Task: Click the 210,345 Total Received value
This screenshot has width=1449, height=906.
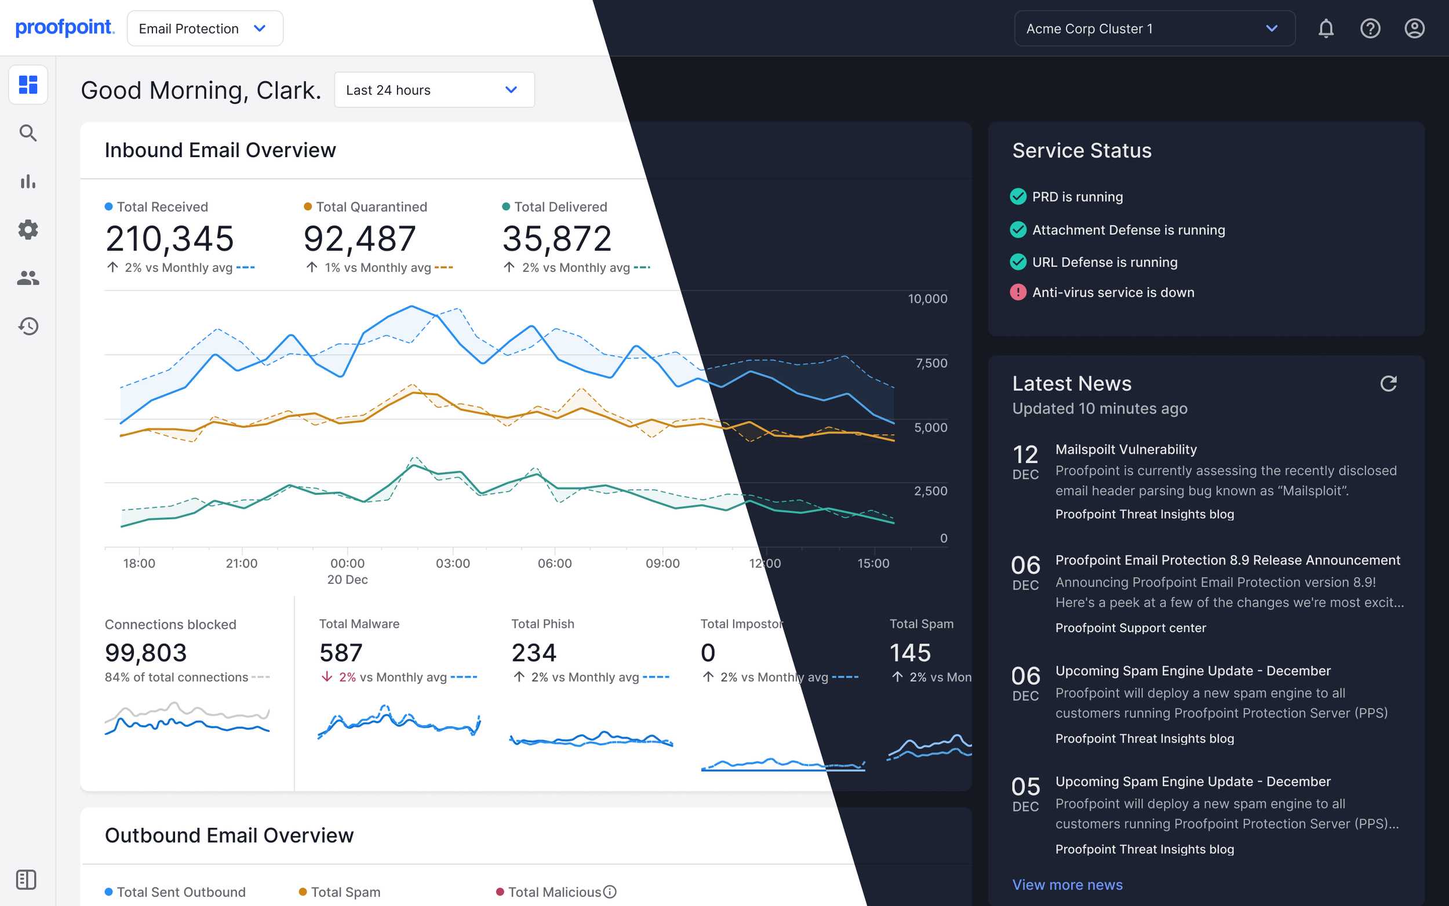Action: click(169, 238)
